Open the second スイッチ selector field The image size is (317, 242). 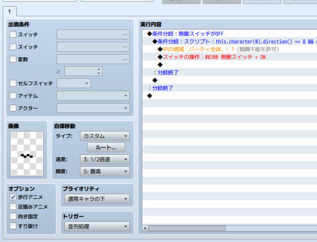coord(93,47)
